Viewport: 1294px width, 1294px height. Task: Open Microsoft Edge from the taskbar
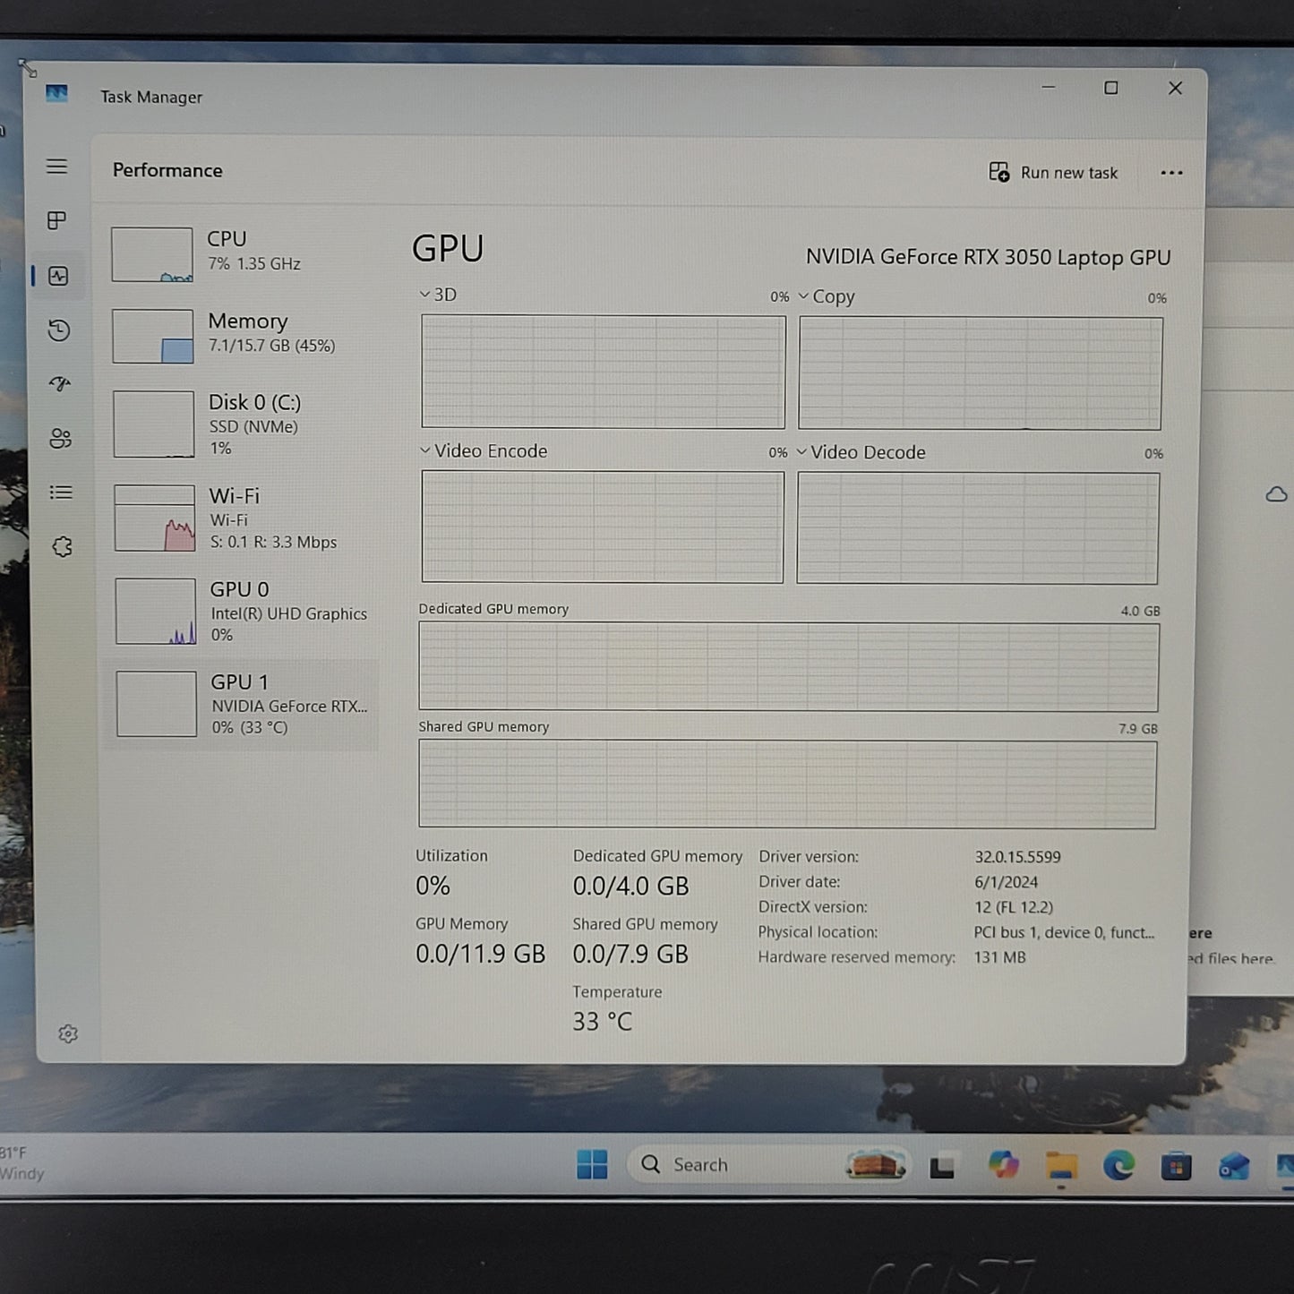[x=1118, y=1166]
